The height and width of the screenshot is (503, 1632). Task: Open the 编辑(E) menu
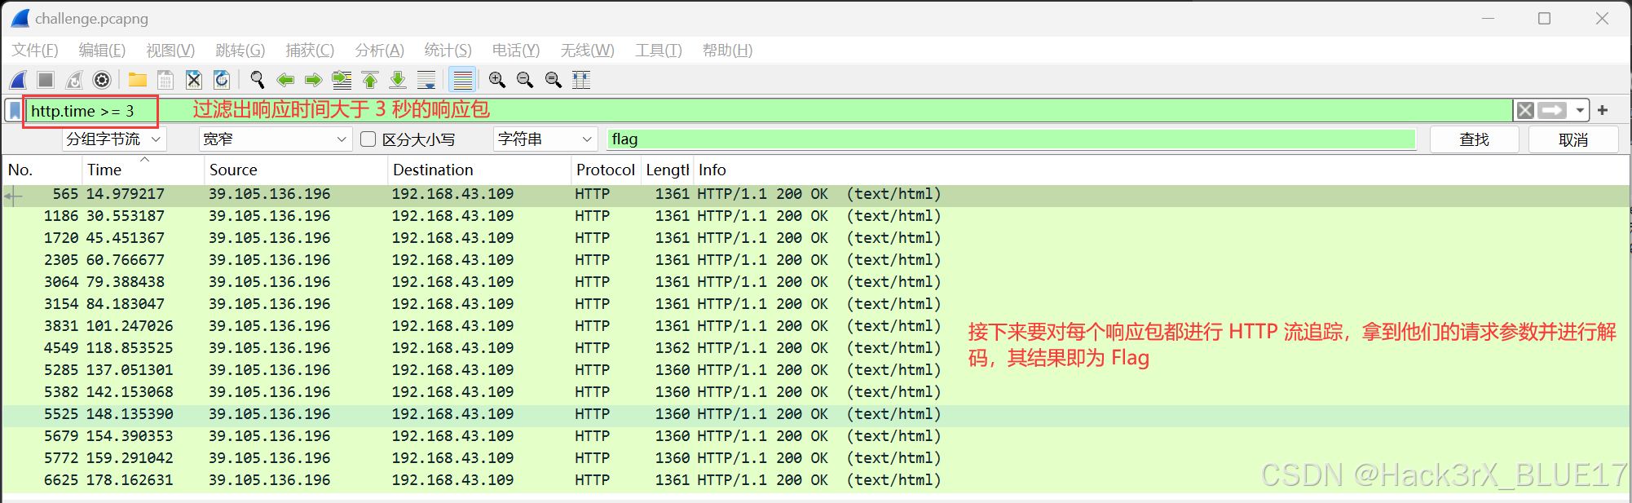pyautogui.click(x=102, y=51)
